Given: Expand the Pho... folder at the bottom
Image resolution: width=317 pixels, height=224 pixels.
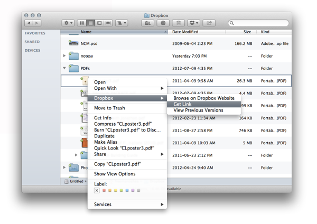Looking at the screenshot, I should point(64,167).
